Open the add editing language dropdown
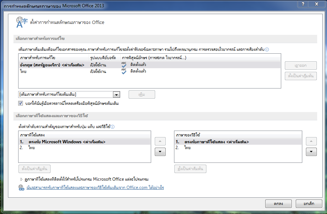327x214 pixels. [x=116, y=95]
